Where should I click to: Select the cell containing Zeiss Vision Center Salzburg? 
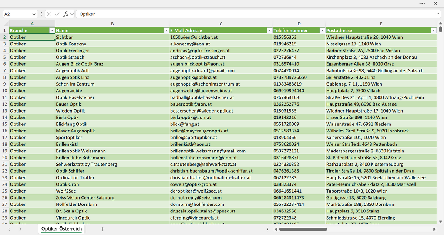112,198
